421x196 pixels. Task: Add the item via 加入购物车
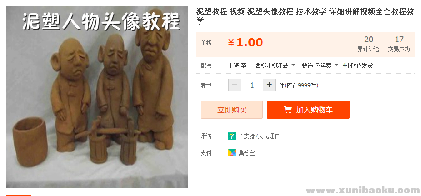pyautogui.click(x=308, y=110)
